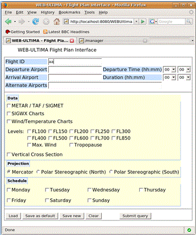Screen dimensions: 196x235
Task: Check the Monday schedule box
Action: 9,189
